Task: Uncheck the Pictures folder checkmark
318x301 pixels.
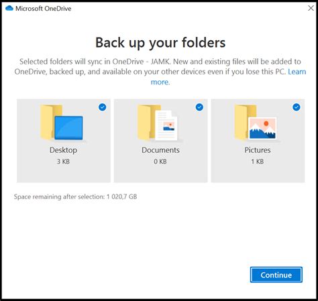Action: click(297, 107)
